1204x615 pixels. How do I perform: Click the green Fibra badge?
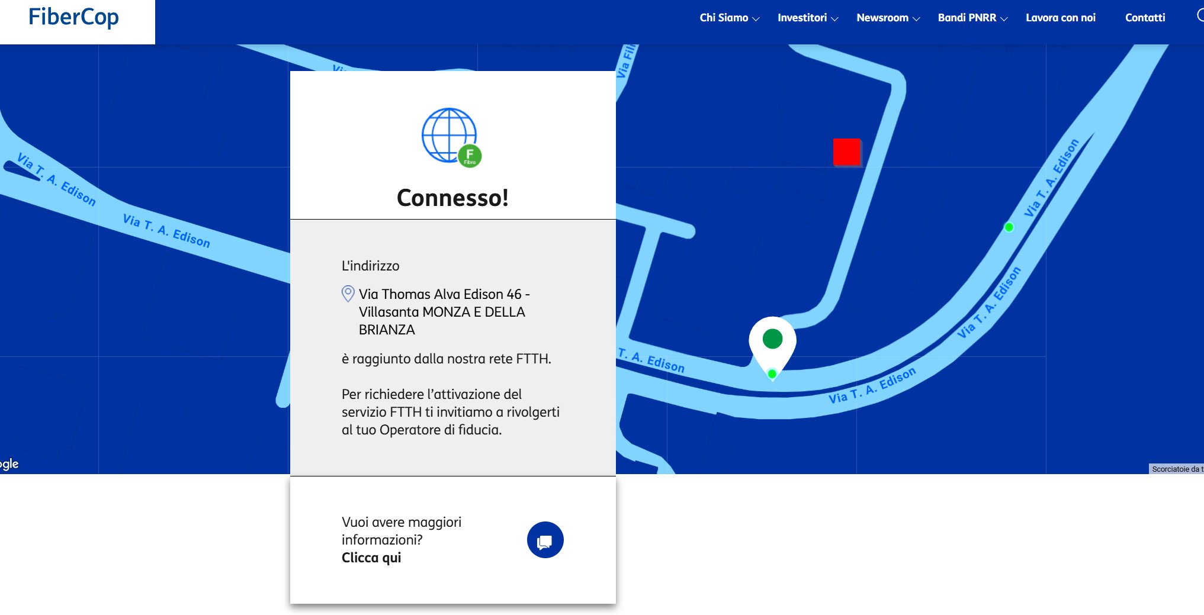point(470,156)
